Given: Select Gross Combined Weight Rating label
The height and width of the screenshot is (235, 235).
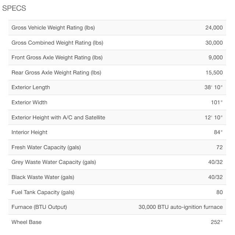Looking at the screenshot, I should 57,43.
